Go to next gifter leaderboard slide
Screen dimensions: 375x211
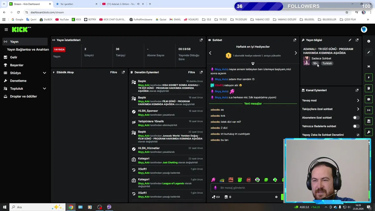[296, 53]
